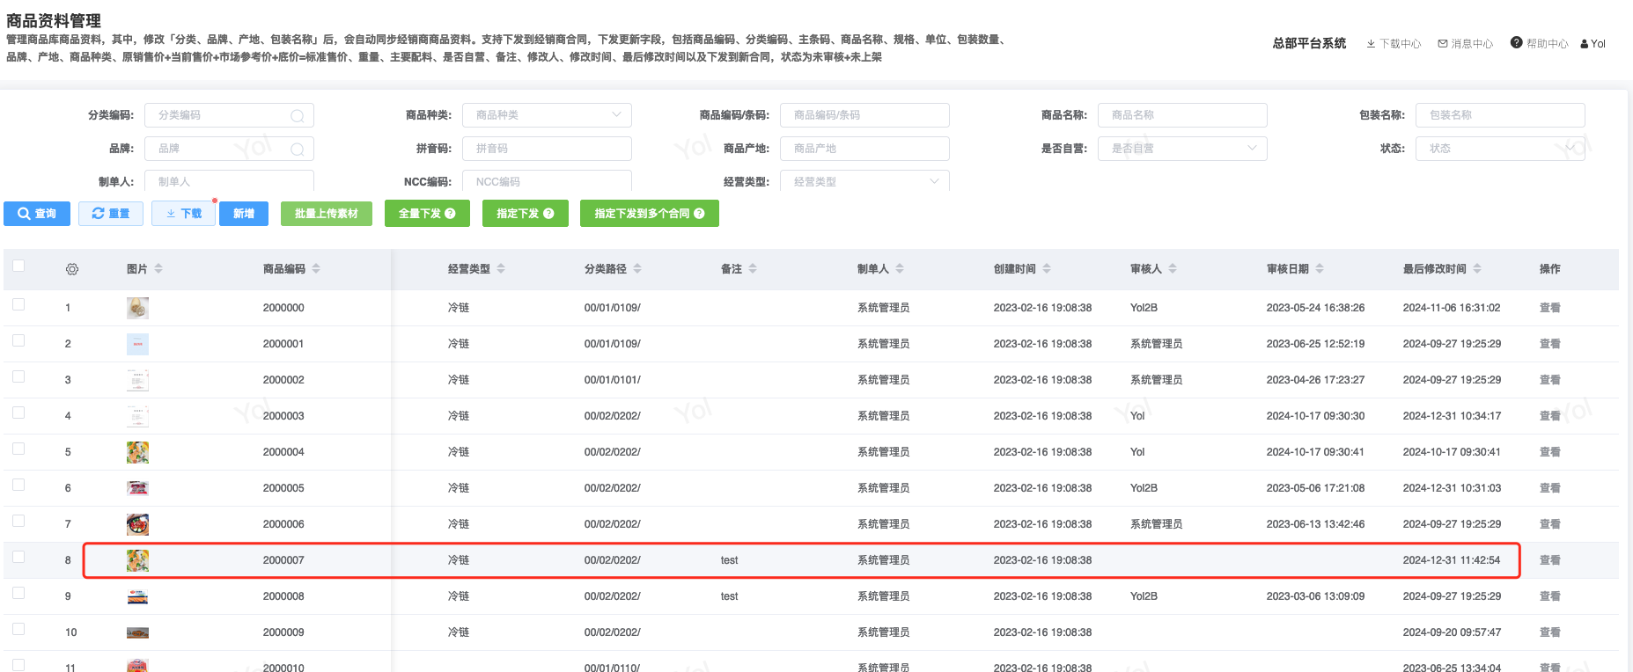This screenshot has height=672, width=1633.
Task: Sort by 创建时间 column sort icon
Action: [1047, 269]
